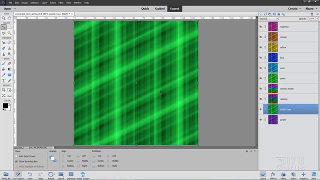This screenshot has width=320, height=180.
Task: Open the blend mode Normal dropdown
Action: (269, 19)
